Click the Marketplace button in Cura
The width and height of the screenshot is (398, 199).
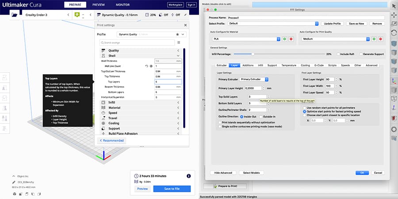(176, 5)
